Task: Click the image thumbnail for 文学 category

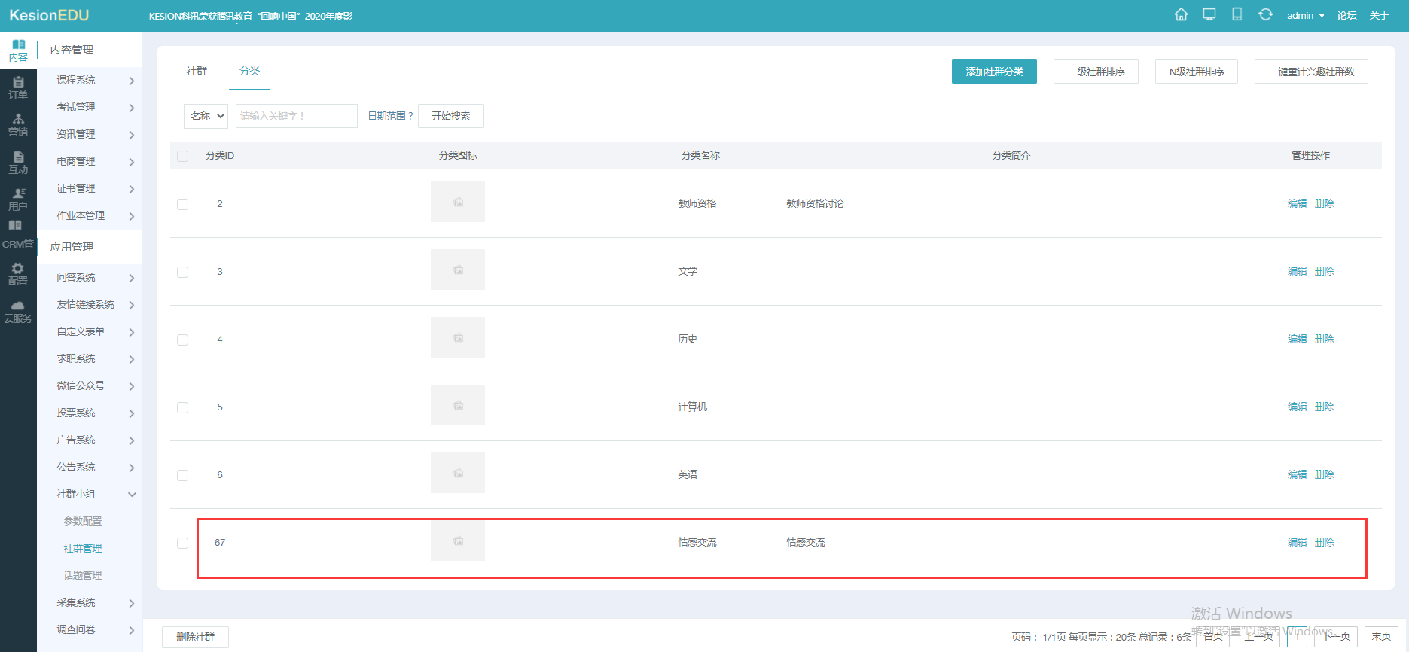Action: pos(458,270)
